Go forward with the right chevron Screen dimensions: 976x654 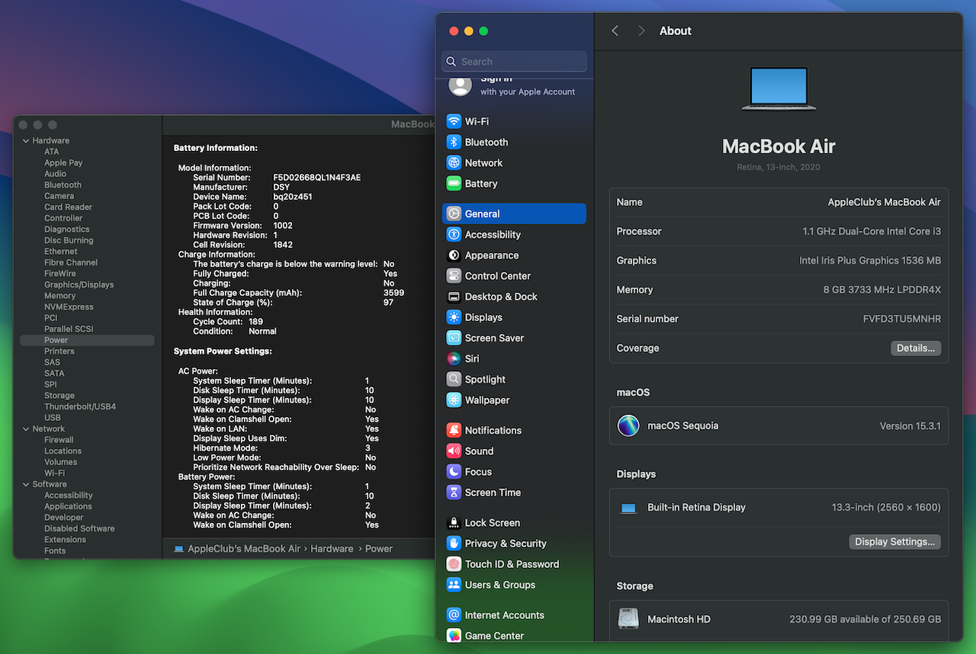pos(641,30)
